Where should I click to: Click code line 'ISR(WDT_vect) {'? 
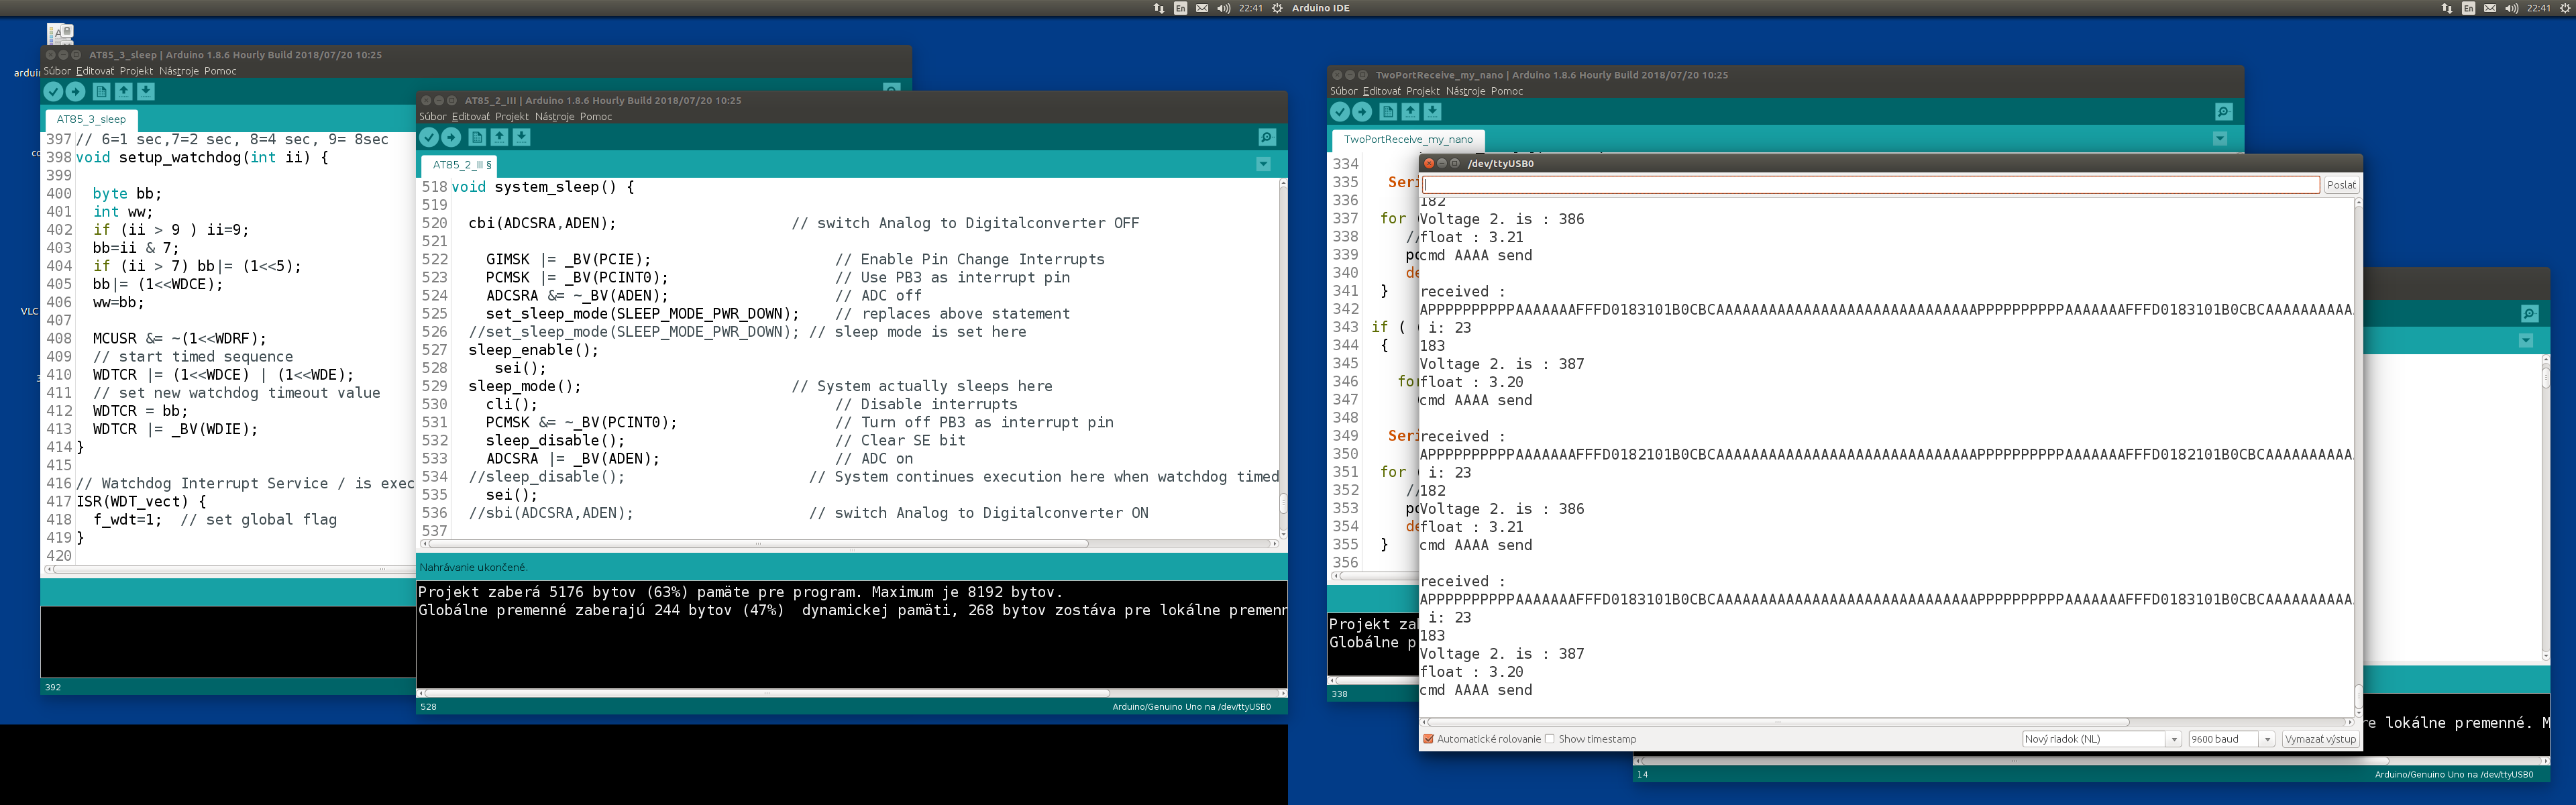point(141,501)
